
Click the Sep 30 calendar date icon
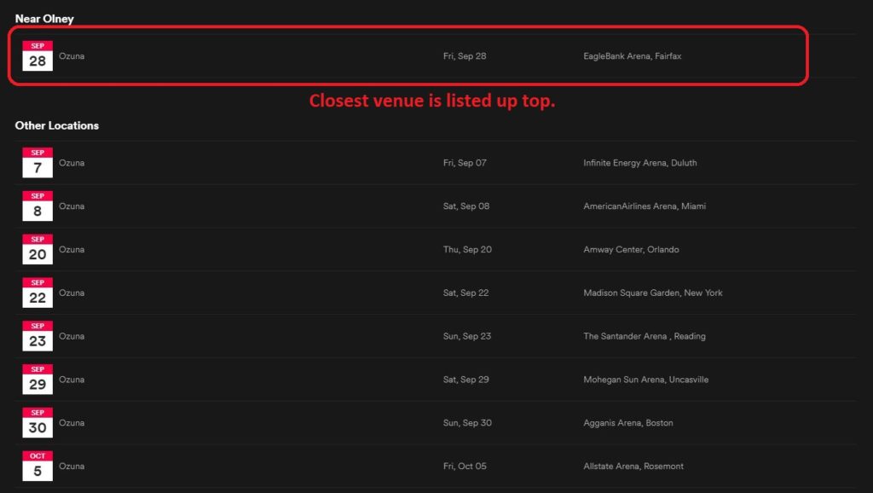38,422
